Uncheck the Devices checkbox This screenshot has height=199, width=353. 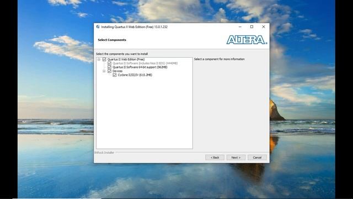pyautogui.click(x=109, y=71)
